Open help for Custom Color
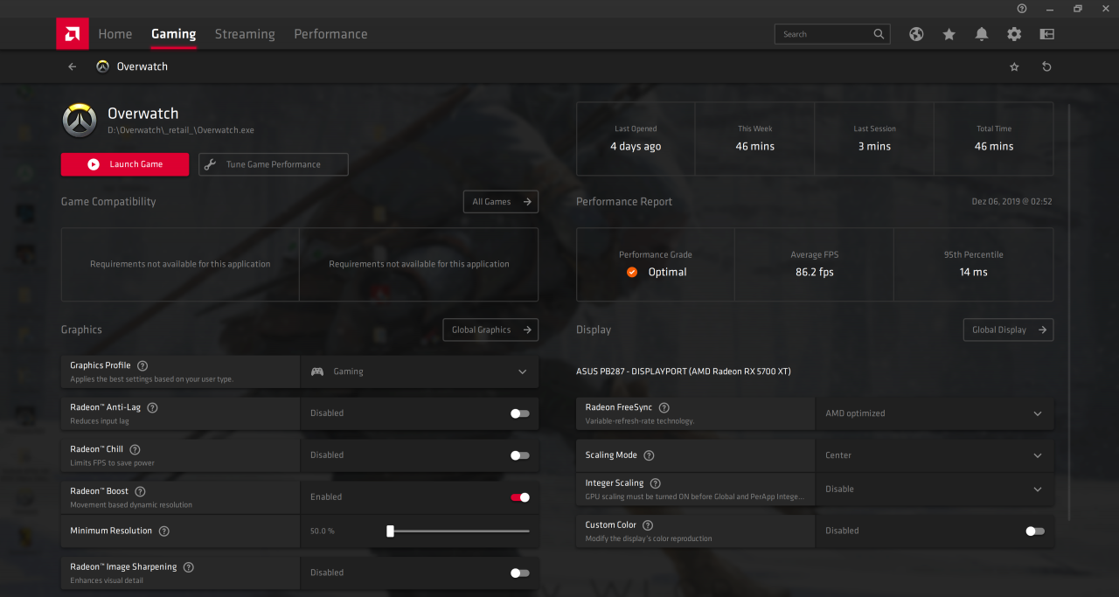Screen dimensions: 1119x597 648,525
